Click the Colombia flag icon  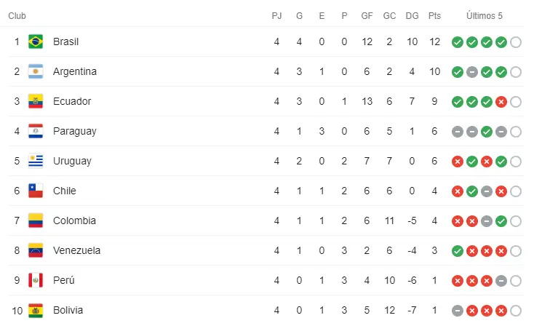point(36,220)
